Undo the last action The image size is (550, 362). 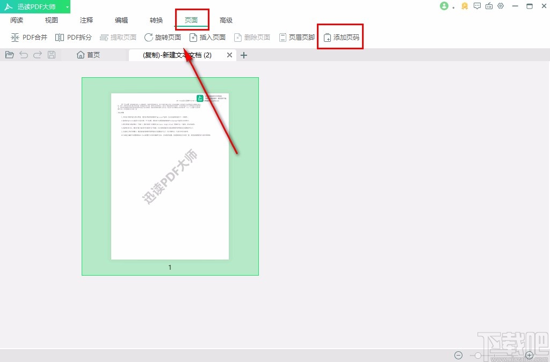pyautogui.click(x=23, y=54)
